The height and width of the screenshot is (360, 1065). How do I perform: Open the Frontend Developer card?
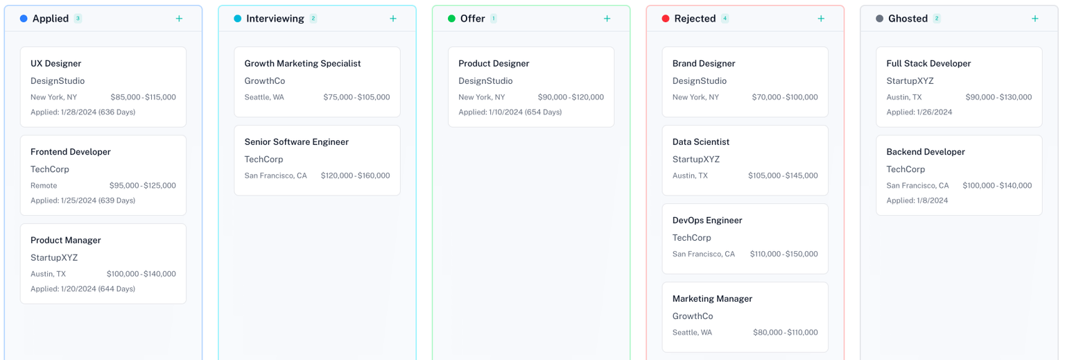pyautogui.click(x=103, y=175)
